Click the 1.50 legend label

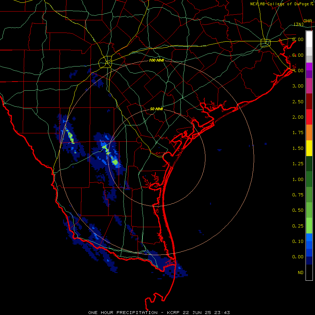298,148
